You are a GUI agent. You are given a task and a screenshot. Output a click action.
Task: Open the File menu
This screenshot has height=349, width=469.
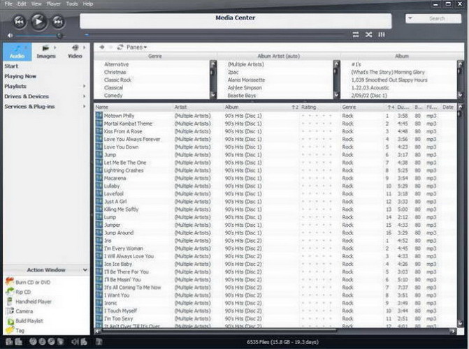[8, 4]
